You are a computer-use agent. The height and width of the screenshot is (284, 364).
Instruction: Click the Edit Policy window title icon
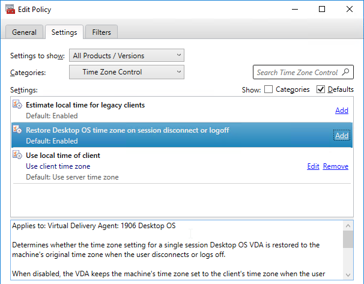coord(10,9)
